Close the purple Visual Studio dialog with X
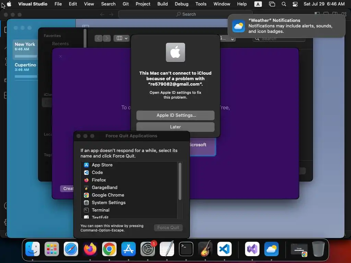 [60, 57]
